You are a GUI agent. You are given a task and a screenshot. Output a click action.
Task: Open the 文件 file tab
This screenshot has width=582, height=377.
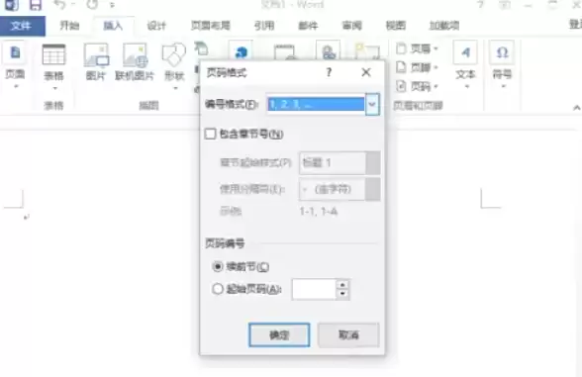coord(22,26)
